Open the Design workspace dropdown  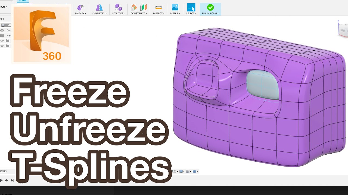tap(4, 7)
